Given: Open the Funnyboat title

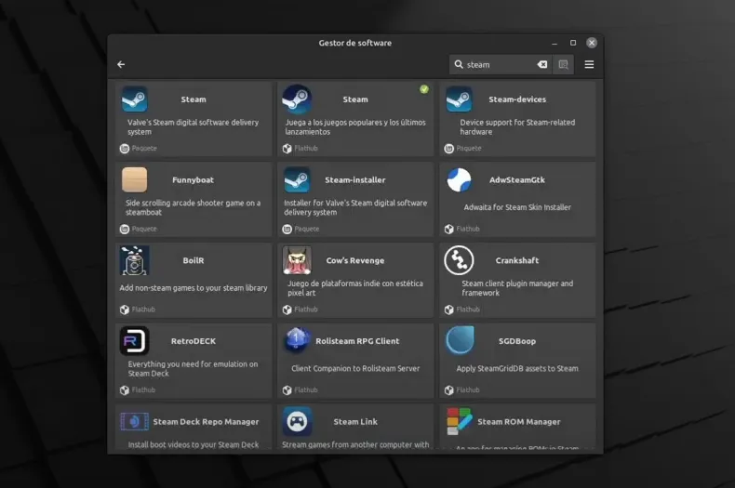Looking at the screenshot, I should 193,179.
